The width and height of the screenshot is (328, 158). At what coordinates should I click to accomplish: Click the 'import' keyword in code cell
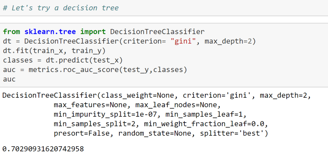pos(93,32)
